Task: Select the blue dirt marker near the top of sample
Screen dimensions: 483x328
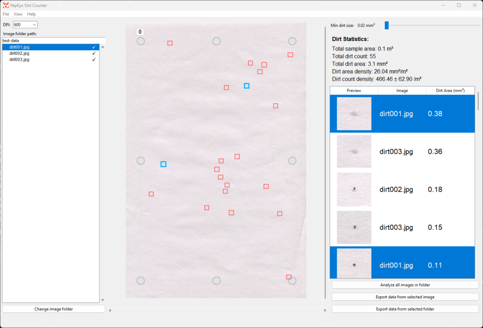Action: pos(247,86)
